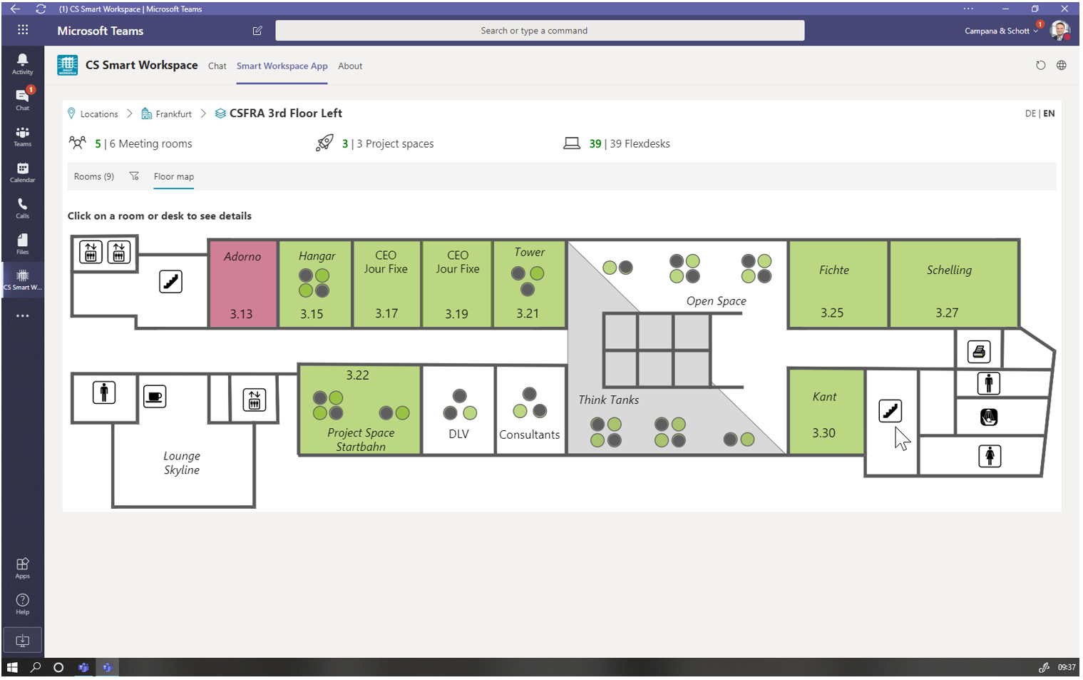This screenshot has width=1083, height=680.
Task: Open Cortana circle on taskbar
Action: click(x=58, y=667)
